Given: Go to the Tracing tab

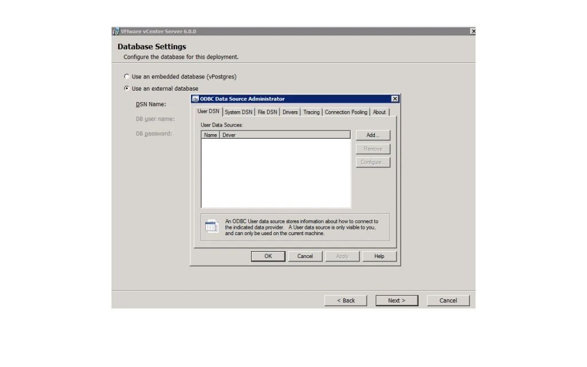Looking at the screenshot, I should 311,112.
